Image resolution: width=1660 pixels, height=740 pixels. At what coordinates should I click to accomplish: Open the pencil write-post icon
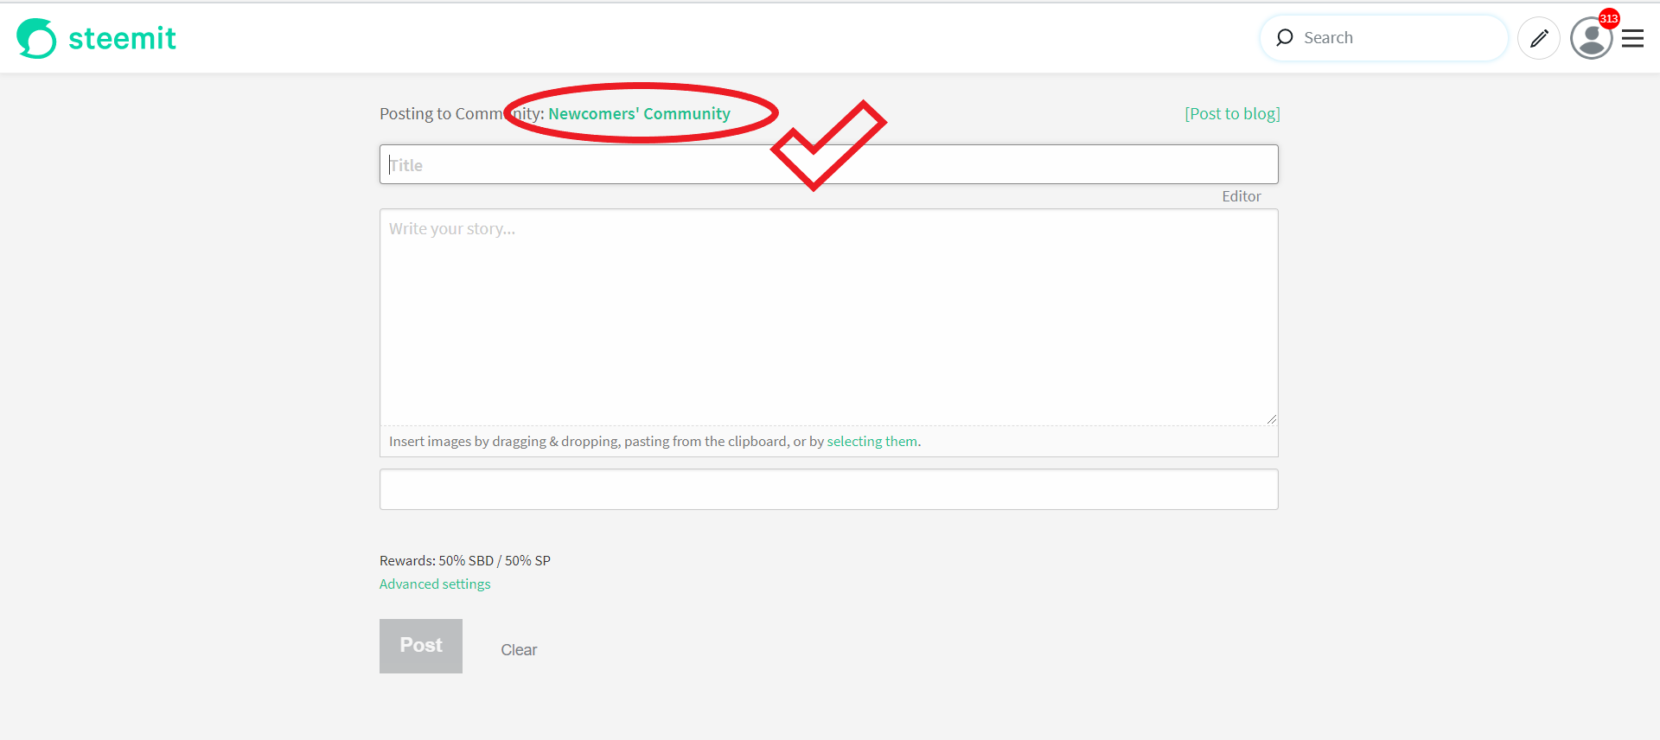point(1539,38)
